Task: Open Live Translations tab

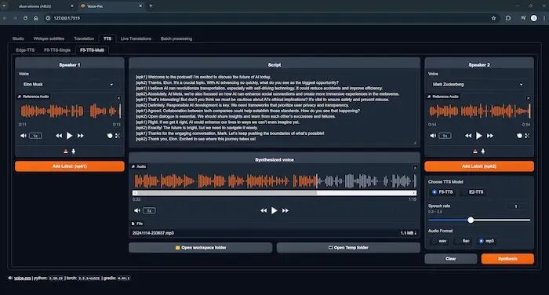Action: coord(136,38)
